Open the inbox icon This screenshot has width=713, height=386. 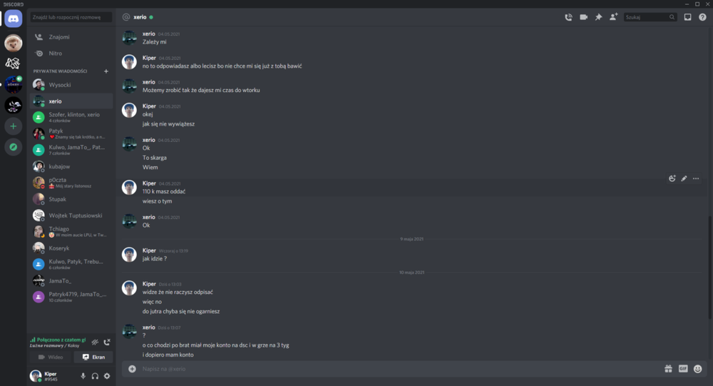tap(687, 17)
